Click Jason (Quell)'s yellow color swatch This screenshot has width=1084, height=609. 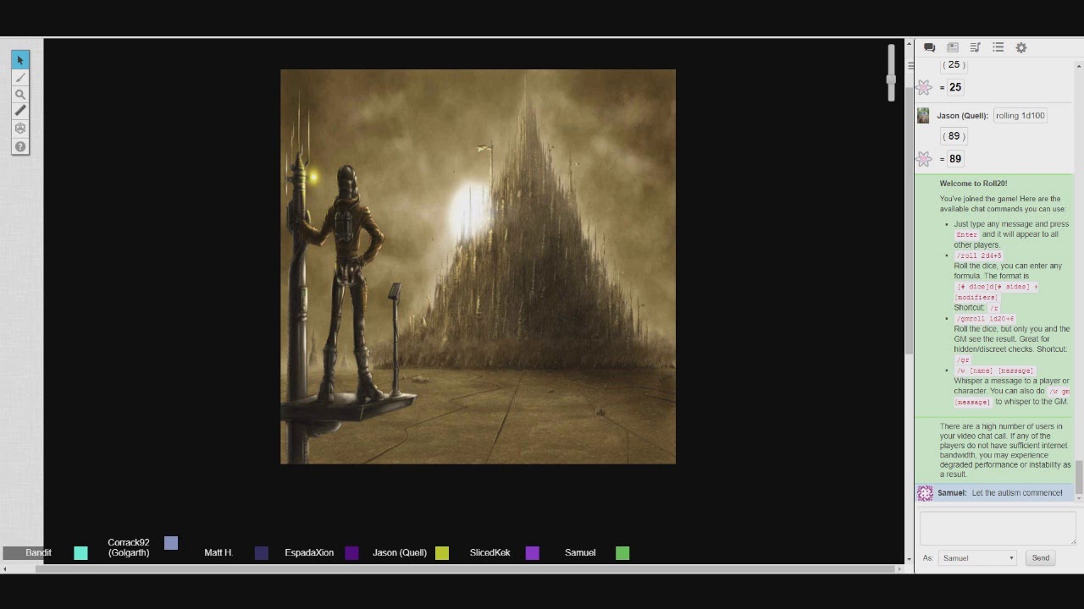tap(442, 553)
